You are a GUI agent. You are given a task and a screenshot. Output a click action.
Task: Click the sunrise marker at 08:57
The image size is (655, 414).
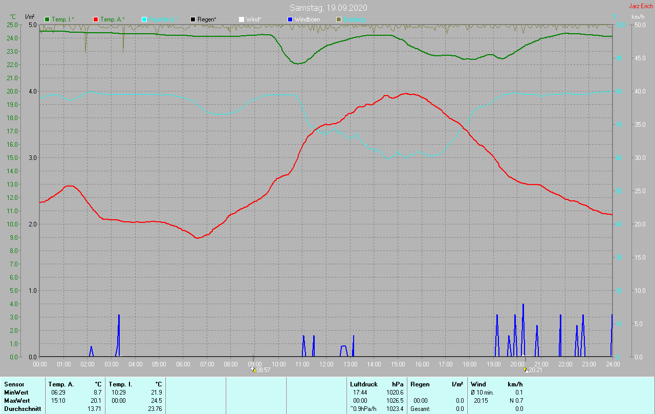[253, 370]
